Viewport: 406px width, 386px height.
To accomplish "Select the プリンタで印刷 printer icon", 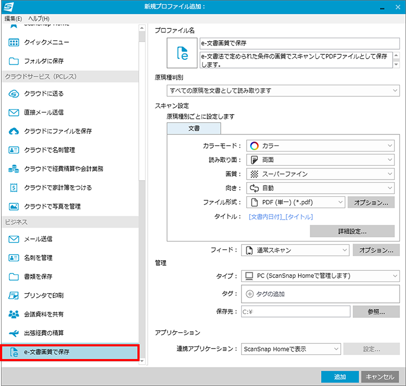I will (x=14, y=295).
